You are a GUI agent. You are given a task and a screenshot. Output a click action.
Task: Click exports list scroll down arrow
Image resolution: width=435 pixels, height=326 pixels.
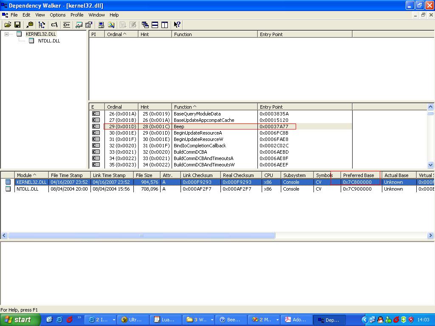[431, 165]
